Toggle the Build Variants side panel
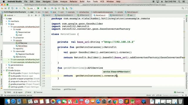Screen dimensions: 188x105 (1, 69)
